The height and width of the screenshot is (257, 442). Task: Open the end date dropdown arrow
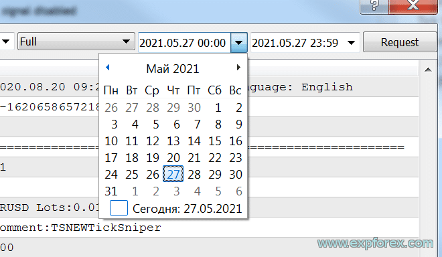tap(351, 43)
